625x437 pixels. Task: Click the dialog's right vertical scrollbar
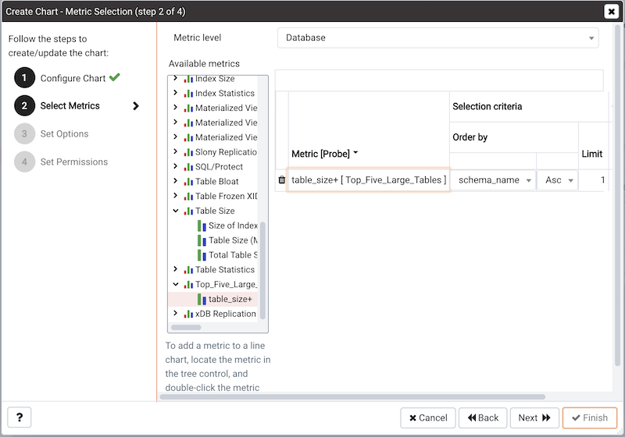617,195
